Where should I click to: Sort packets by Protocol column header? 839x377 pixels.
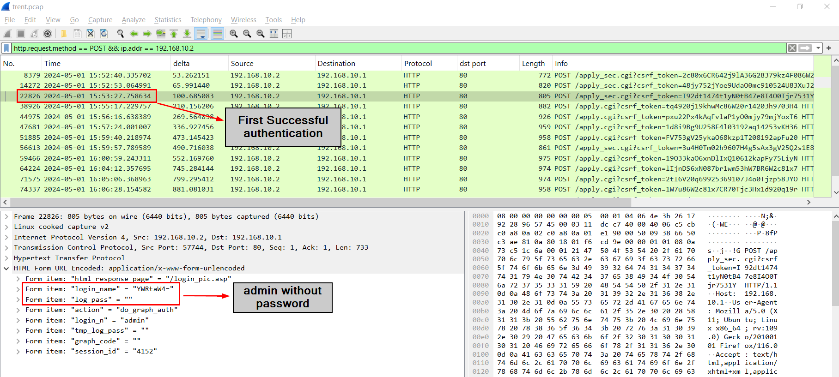[x=429, y=63]
